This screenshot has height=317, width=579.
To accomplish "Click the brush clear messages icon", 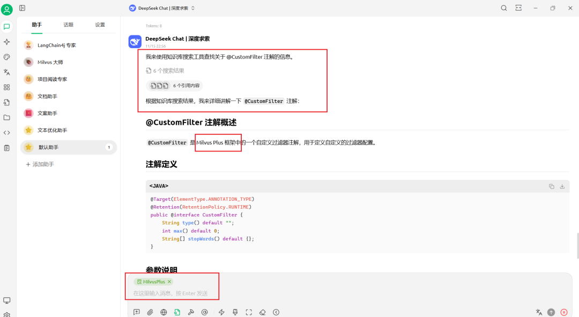I will click(x=235, y=312).
